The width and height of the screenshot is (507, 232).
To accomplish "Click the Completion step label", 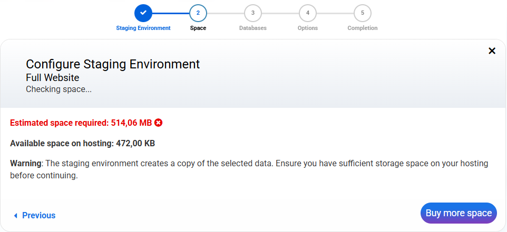I will [x=363, y=28].
